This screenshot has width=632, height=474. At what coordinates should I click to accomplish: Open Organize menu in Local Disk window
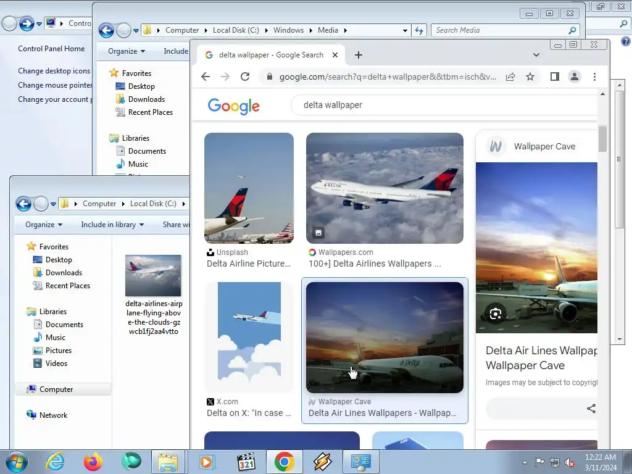(x=44, y=225)
